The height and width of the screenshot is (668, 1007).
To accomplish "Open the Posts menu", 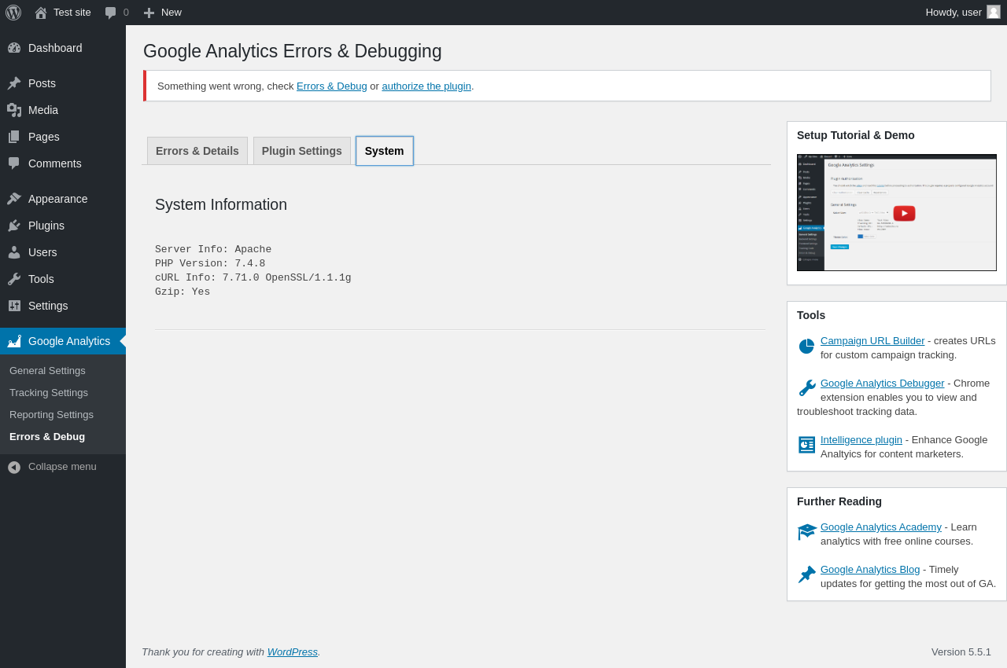I will point(63,83).
